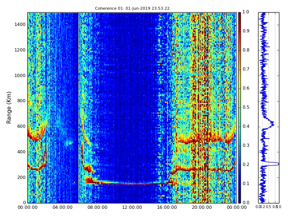Click the dark red top of the colorbar
This screenshot has height=216, width=288.
coord(239,15)
